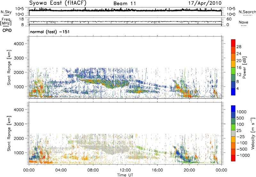Click the '-1000' value on the Velocity colorbar
The image size is (256, 177).
point(243,155)
